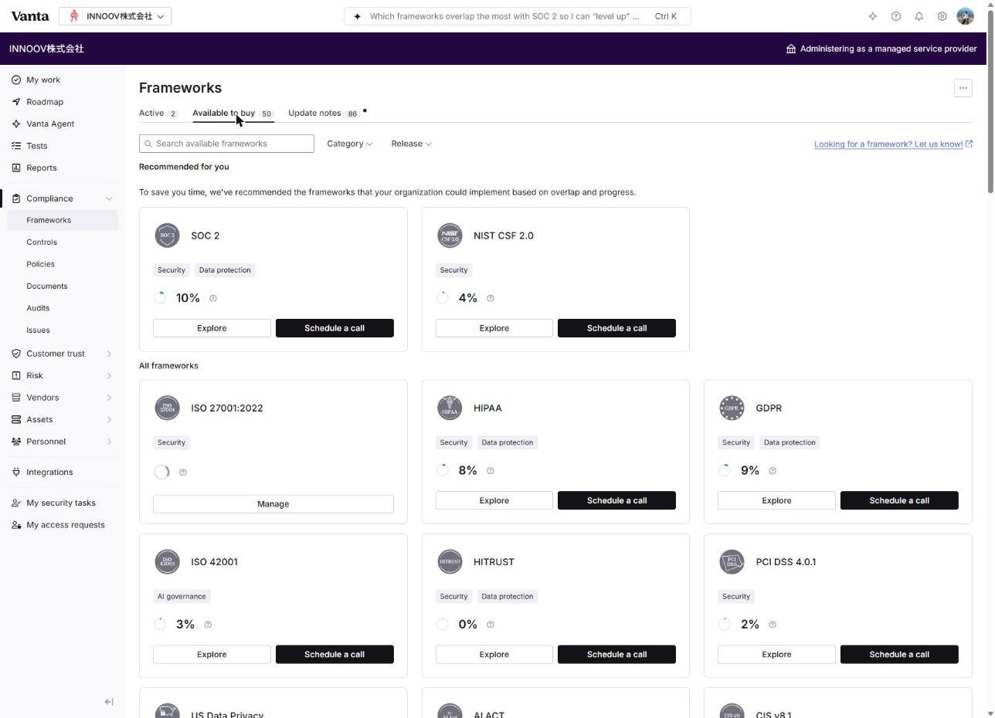The image size is (995, 718).
Task: Click Explore on the HIPAA card
Action: coord(494,500)
